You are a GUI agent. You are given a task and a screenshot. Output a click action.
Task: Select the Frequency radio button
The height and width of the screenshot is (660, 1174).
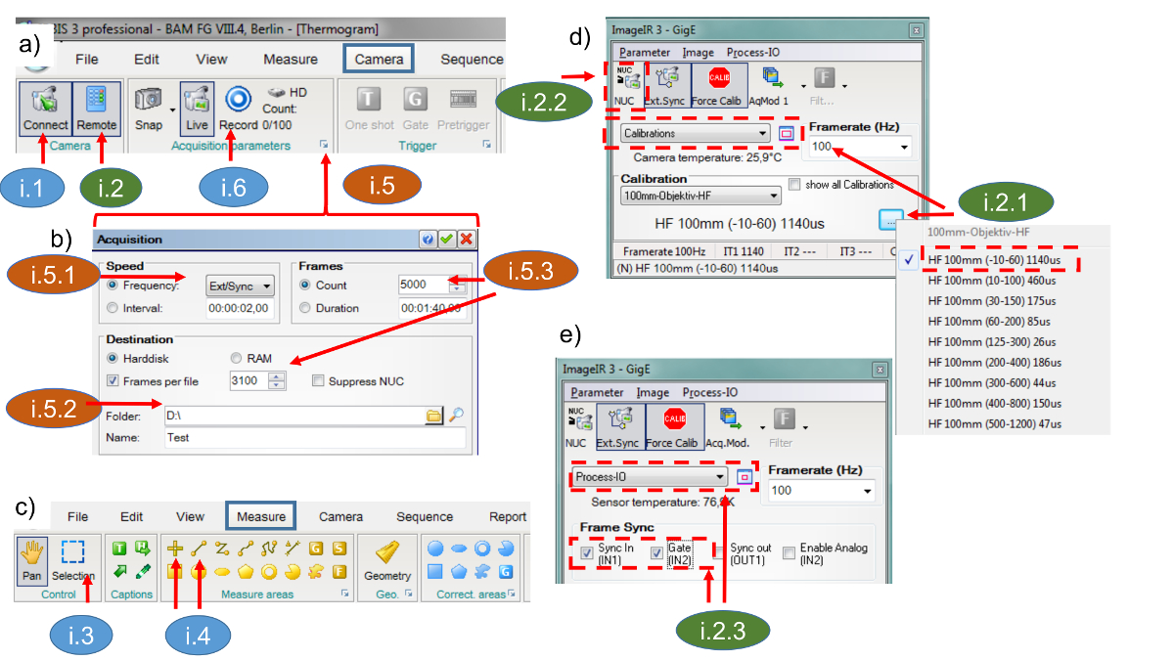pos(113,286)
